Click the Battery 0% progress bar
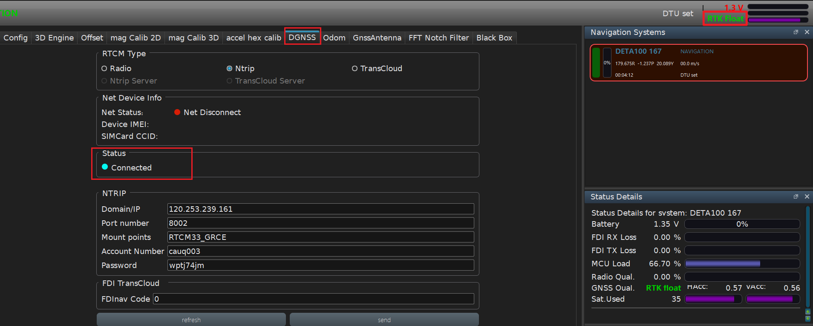This screenshot has height=326, width=813. click(x=742, y=224)
